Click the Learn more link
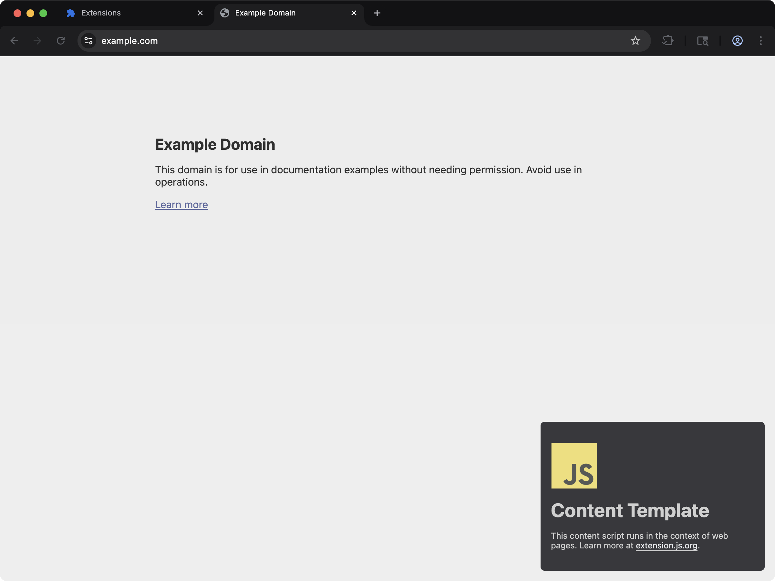Viewport: 775px width, 581px height. click(x=181, y=205)
